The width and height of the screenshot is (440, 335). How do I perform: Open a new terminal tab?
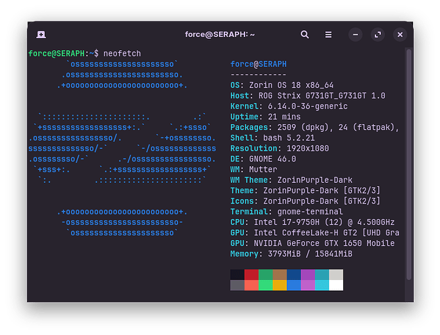coord(41,34)
